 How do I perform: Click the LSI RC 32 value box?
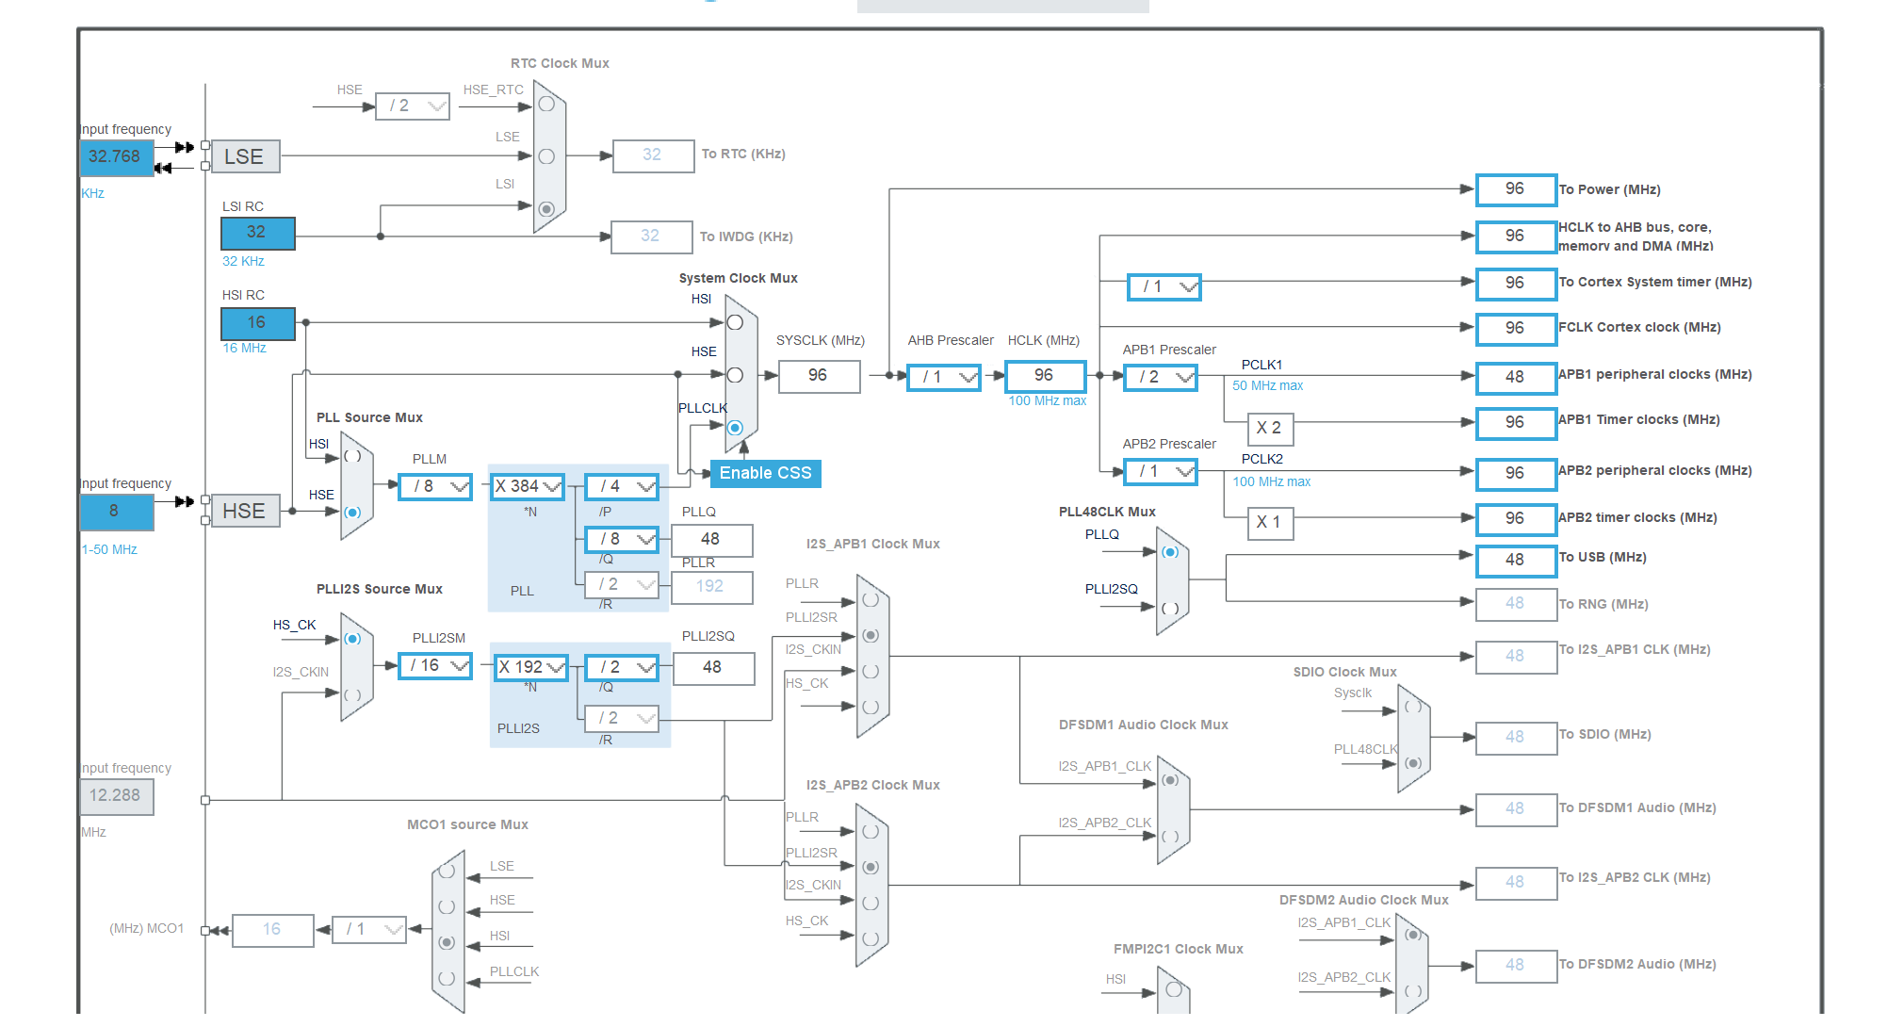pos(257,233)
